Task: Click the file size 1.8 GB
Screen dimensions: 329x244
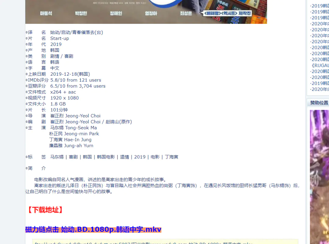Action: click(58, 104)
